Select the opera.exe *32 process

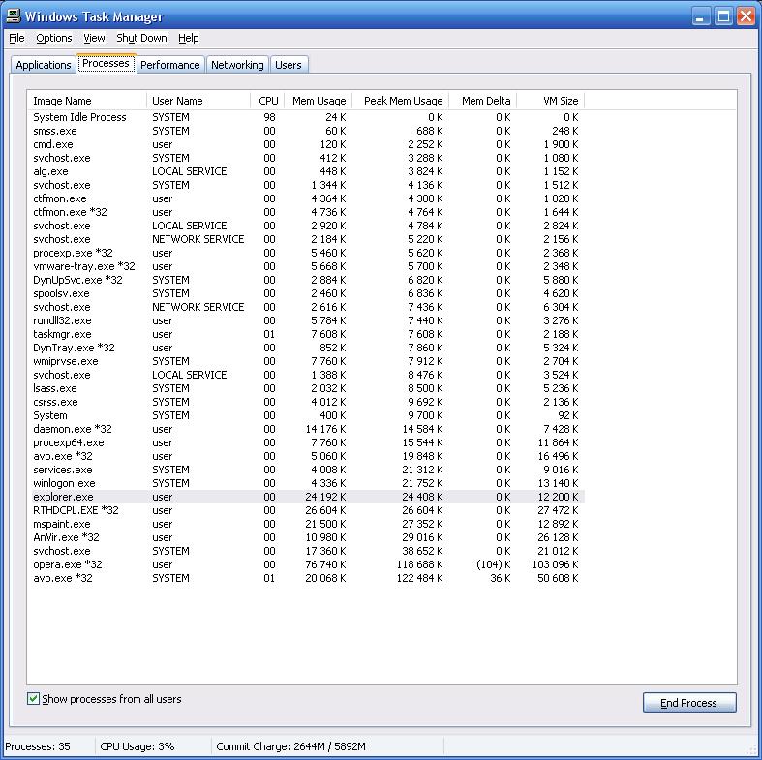(306, 564)
